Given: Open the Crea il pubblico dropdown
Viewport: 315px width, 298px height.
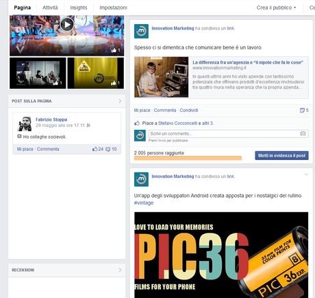Looking at the screenshot, I should coord(276,8).
